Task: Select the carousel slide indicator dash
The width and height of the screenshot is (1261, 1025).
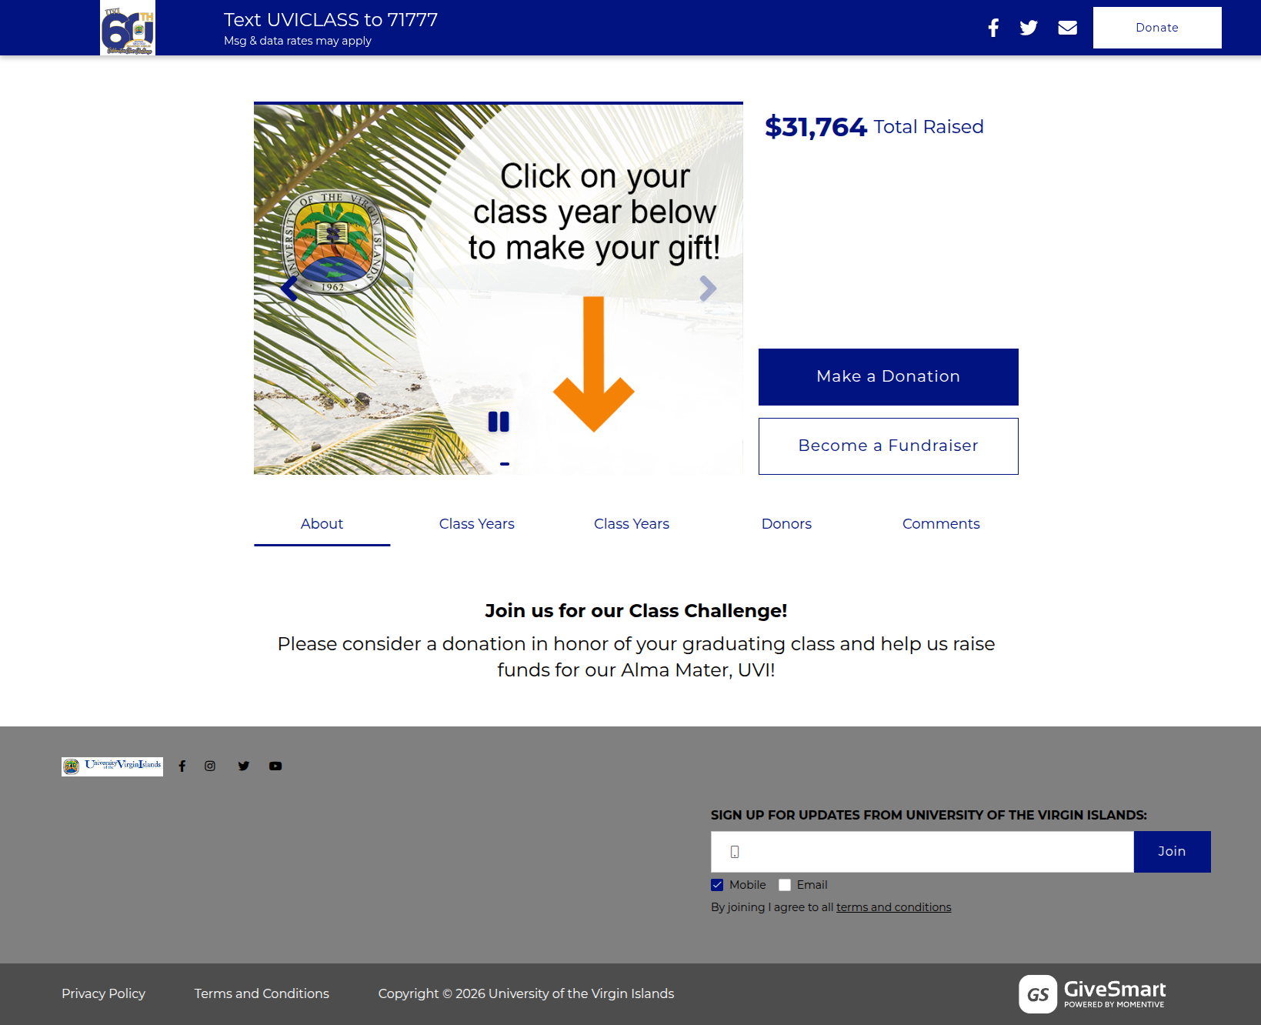Action: point(505,464)
